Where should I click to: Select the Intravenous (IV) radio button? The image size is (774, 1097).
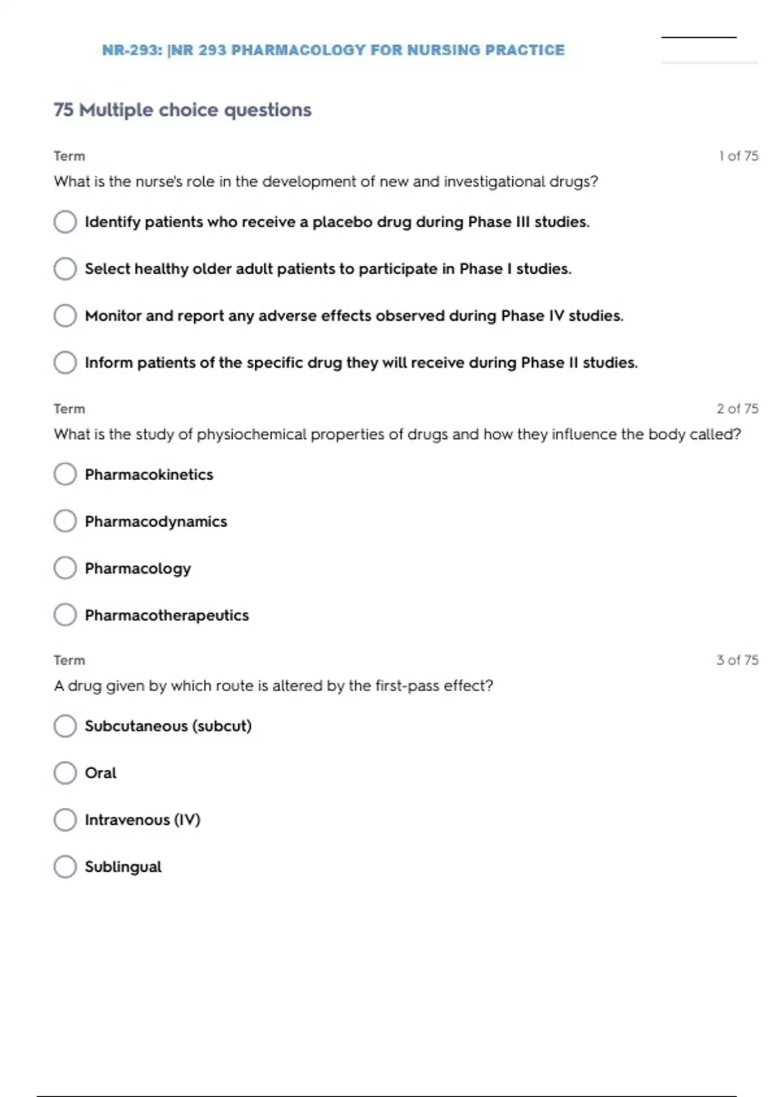(x=65, y=820)
